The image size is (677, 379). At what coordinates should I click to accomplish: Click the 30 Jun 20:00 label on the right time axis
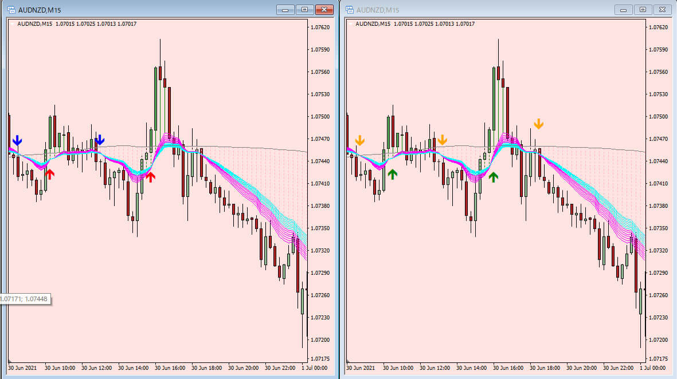(581, 368)
